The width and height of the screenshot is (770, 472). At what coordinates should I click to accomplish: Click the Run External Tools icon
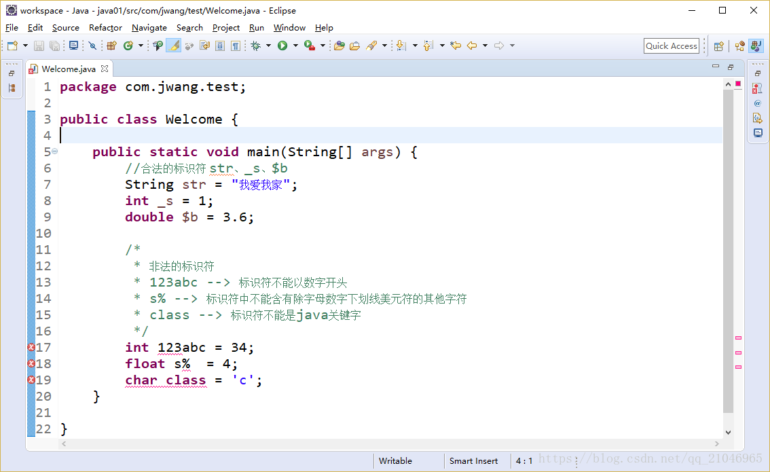(x=310, y=46)
